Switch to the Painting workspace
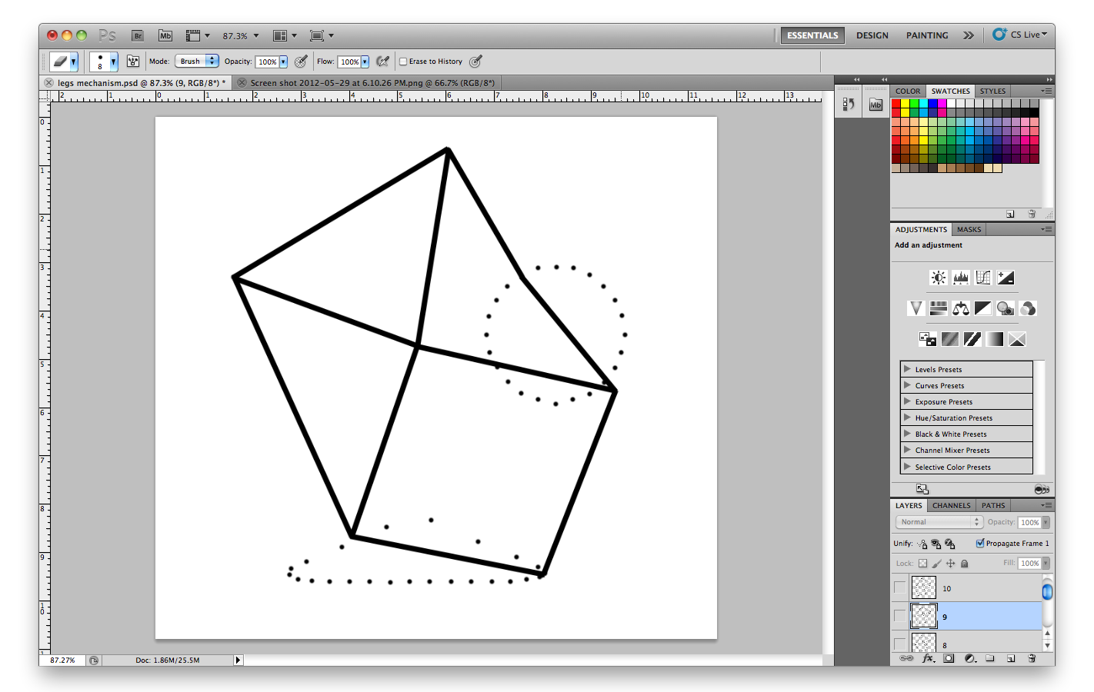The image size is (1094, 692). 927,35
